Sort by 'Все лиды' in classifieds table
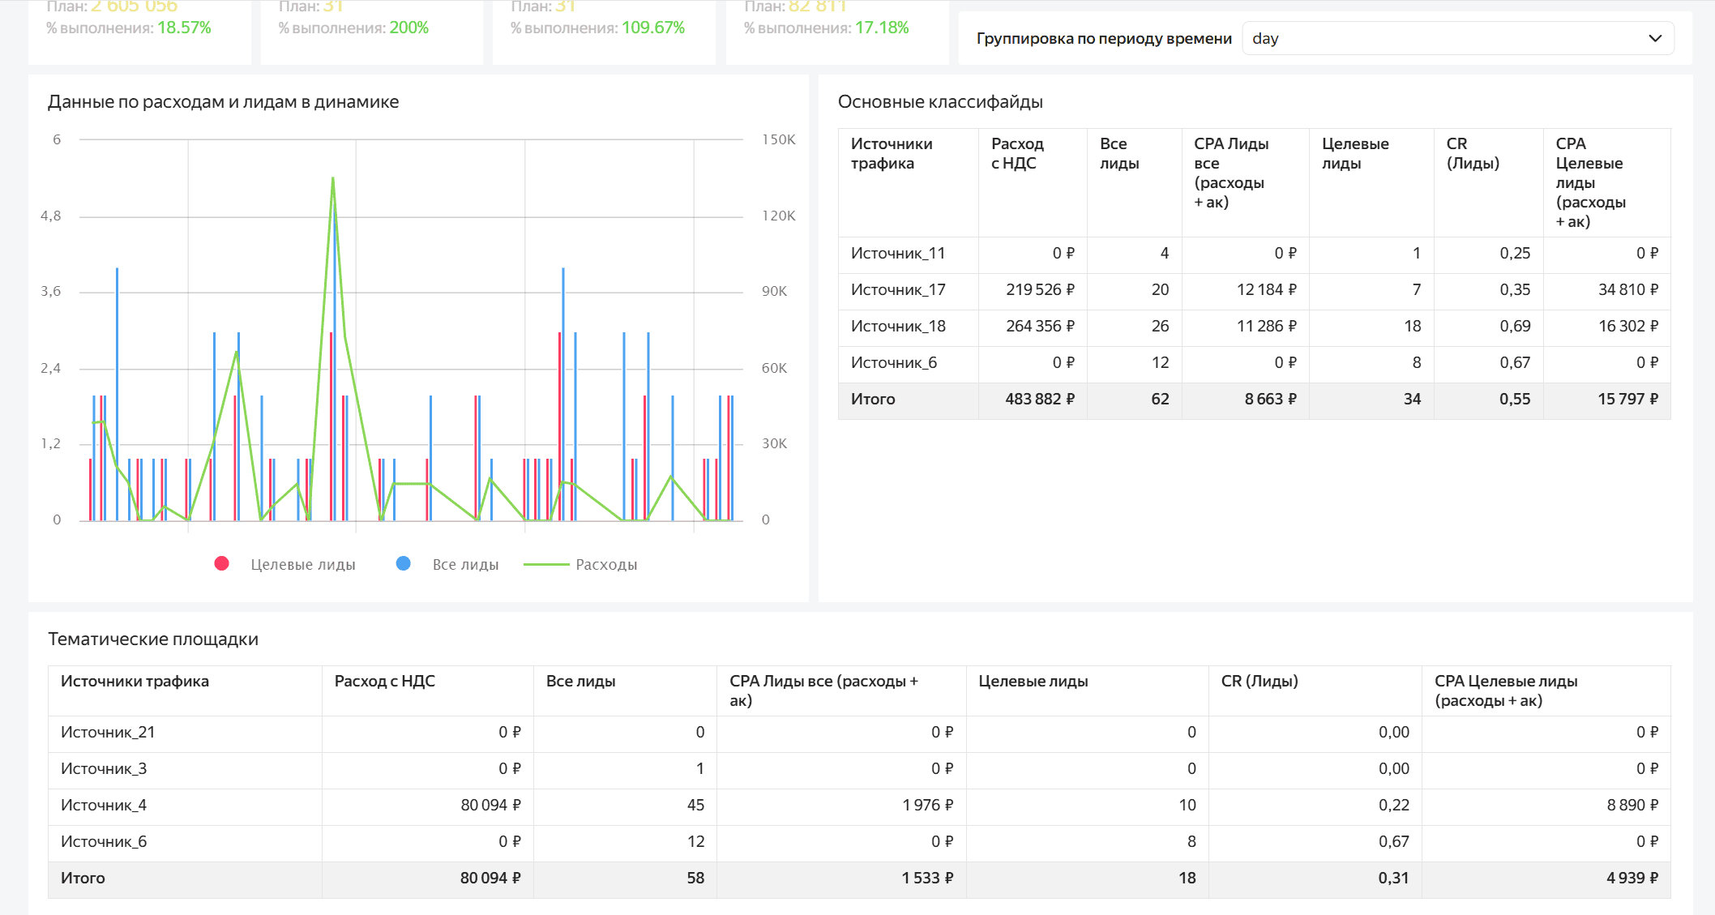This screenshot has height=915, width=1715. point(1118,153)
